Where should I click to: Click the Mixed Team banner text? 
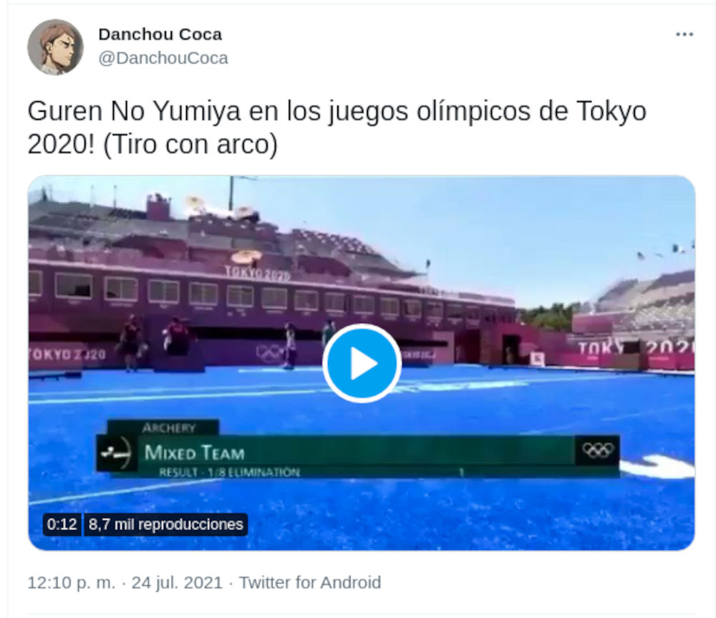[x=195, y=453]
